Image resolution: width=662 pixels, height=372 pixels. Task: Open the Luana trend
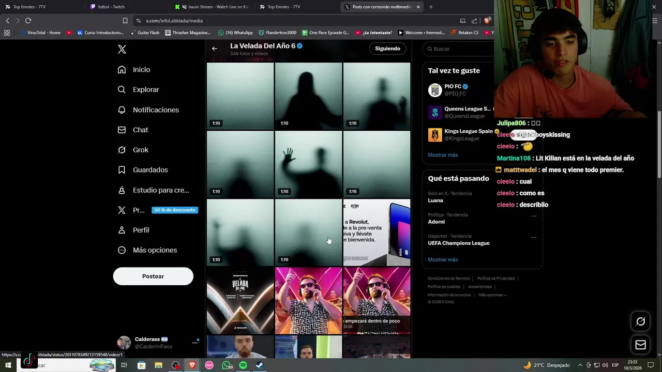435,200
